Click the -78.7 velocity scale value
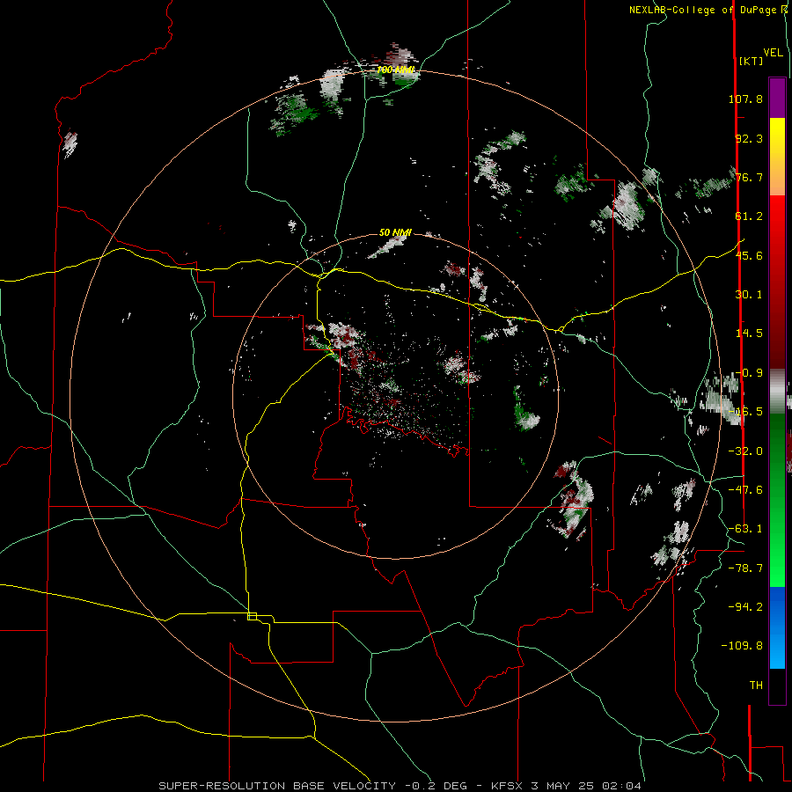This screenshot has height=792, width=792. click(x=745, y=568)
